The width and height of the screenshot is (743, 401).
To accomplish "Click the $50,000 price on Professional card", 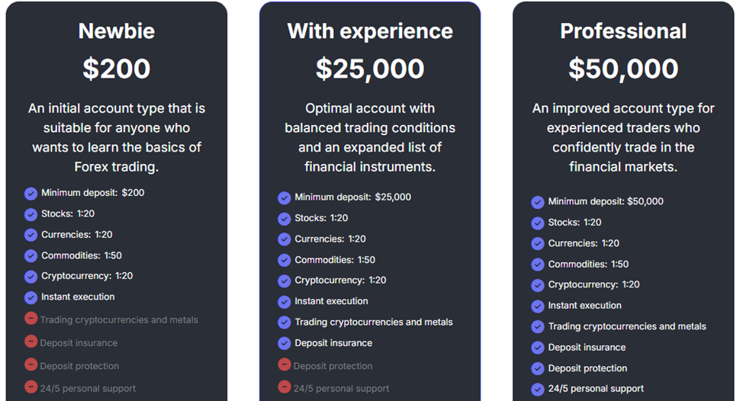I will click(623, 69).
